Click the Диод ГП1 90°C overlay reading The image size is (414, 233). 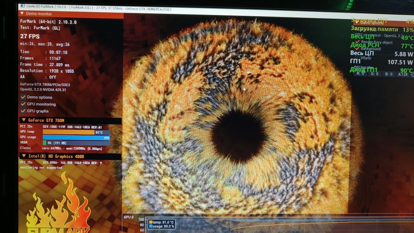[x=382, y=70]
